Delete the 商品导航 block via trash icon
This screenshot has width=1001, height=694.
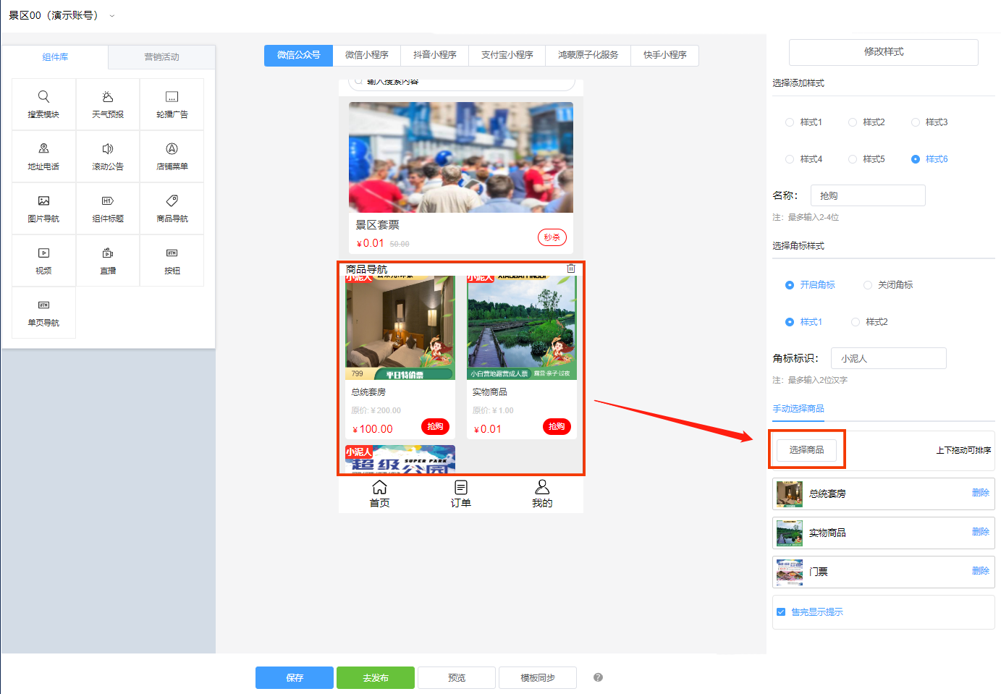pyautogui.click(x=570, y=268)
